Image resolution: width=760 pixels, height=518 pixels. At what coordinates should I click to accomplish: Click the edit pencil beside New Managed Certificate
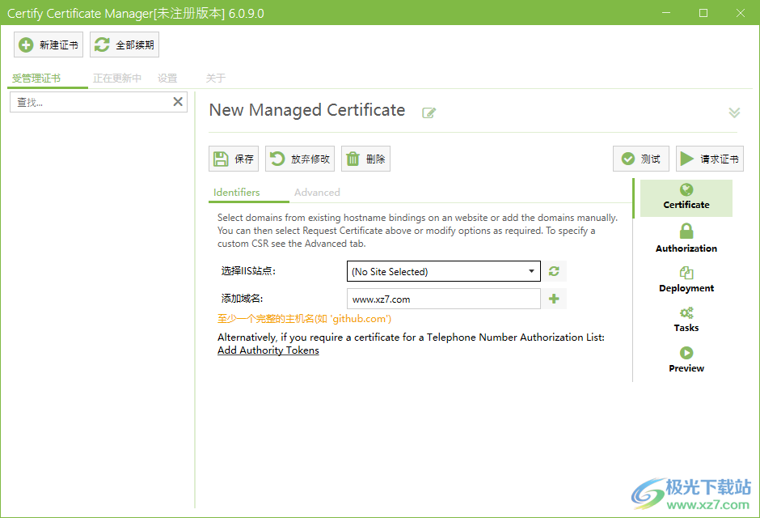click(x=429, y=113)
